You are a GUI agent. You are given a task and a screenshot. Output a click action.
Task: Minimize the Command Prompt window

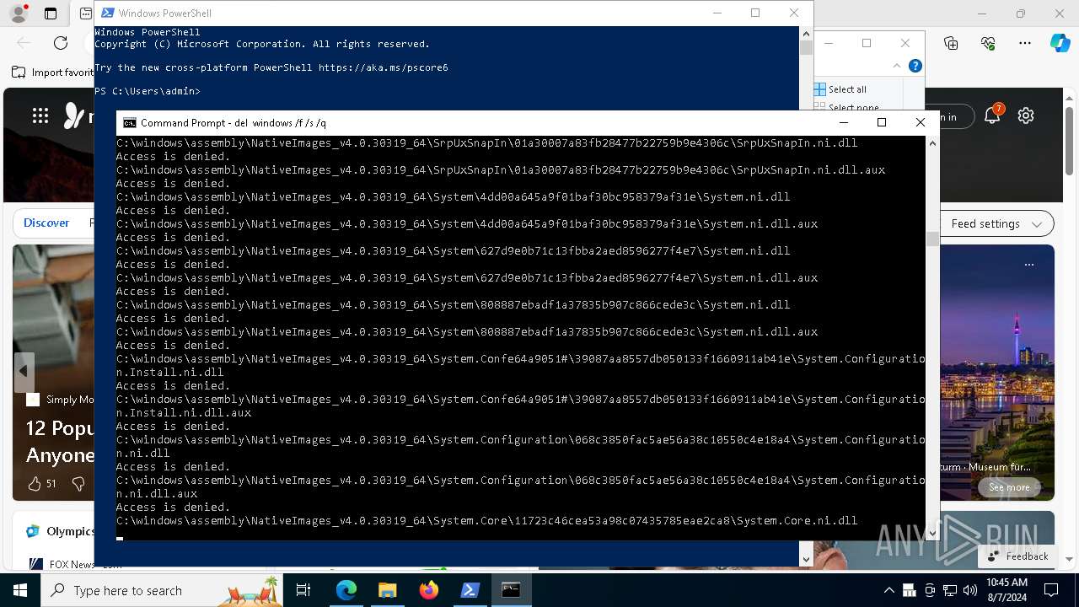[843, 122]
